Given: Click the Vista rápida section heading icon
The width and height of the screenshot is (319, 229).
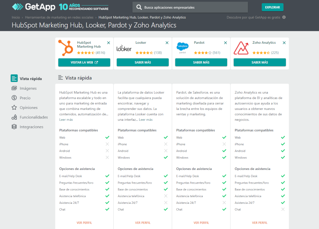Looking at the screenshot, I should [x=60, y=77].
